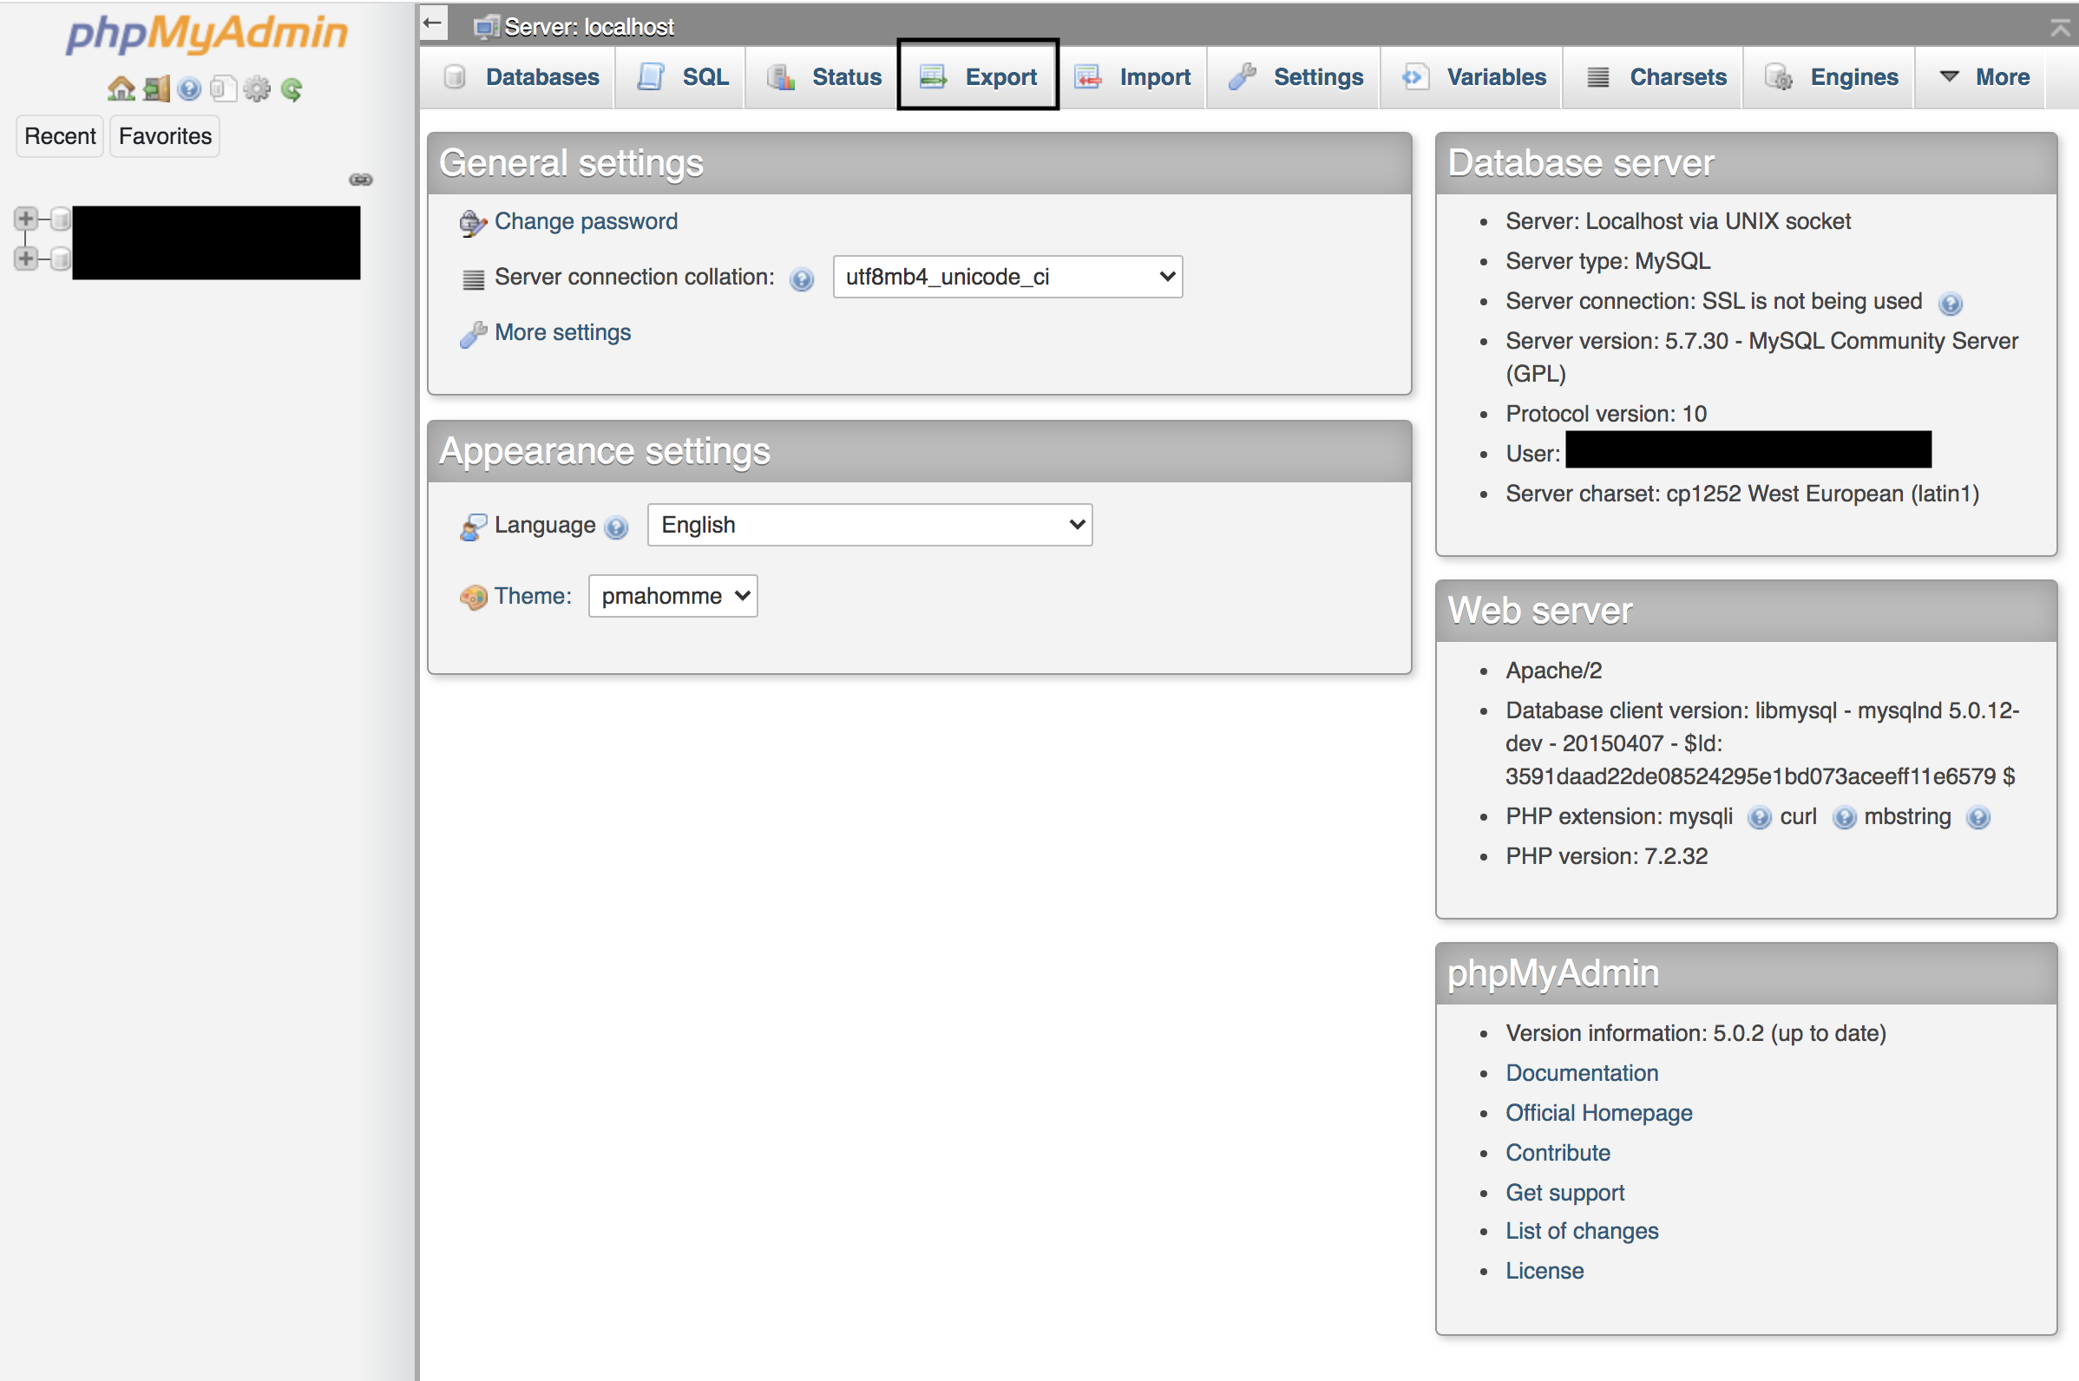Click the Server: localhost breadcrumb link

tap(589, 27)
